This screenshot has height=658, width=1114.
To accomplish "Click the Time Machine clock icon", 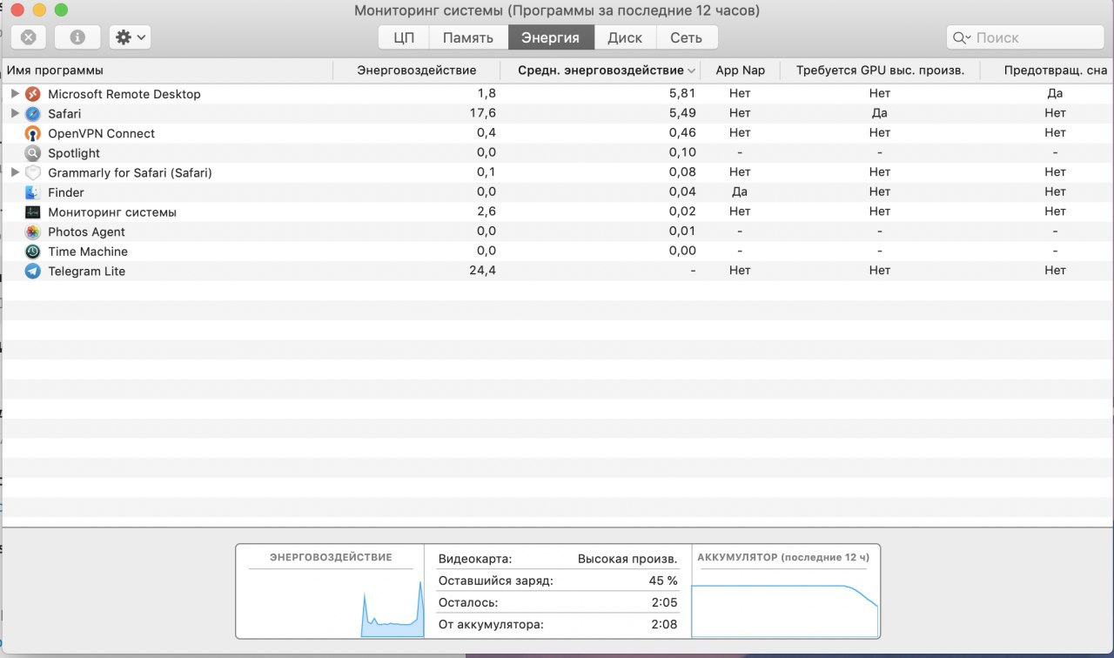I will (x=32, y=252).
